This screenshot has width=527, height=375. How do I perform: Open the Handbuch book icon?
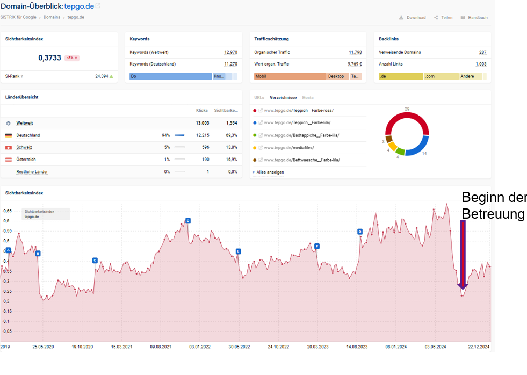pos(463,18)
